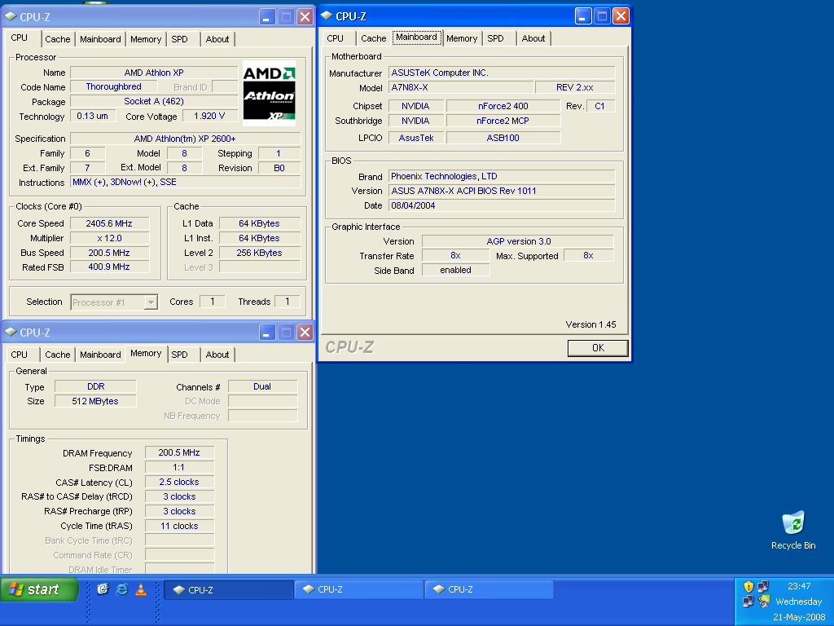Viewport: 834px width, 626px height.
Task: Click the '2405.6 MHz' core speed value
Action: coord(109,223)
